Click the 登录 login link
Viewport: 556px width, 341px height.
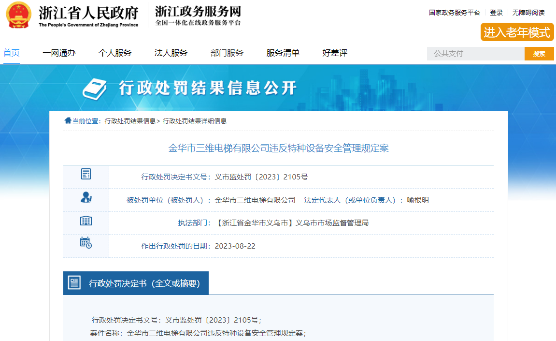pos(496,13)
